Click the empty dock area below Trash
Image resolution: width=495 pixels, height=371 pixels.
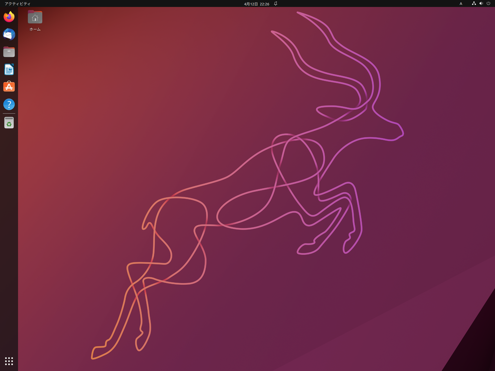pyautogui.click(x=9, y=232)
